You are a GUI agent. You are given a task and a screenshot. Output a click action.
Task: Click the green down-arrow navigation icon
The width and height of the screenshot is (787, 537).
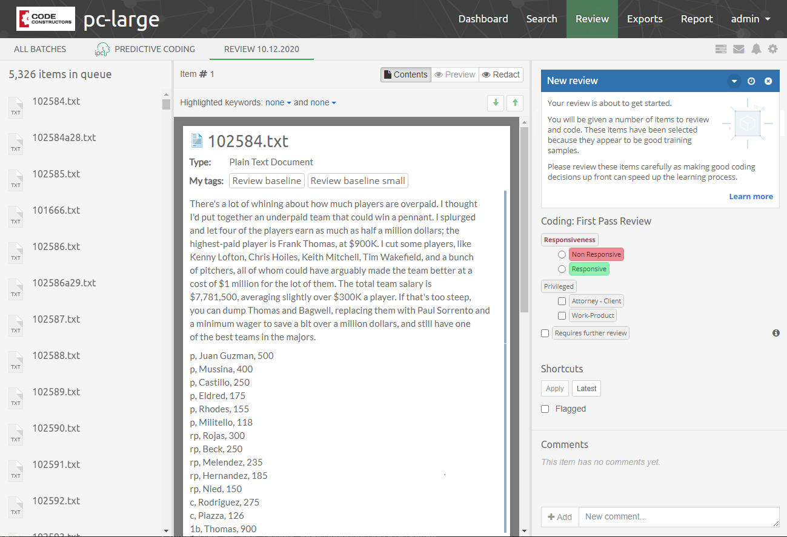495,103
